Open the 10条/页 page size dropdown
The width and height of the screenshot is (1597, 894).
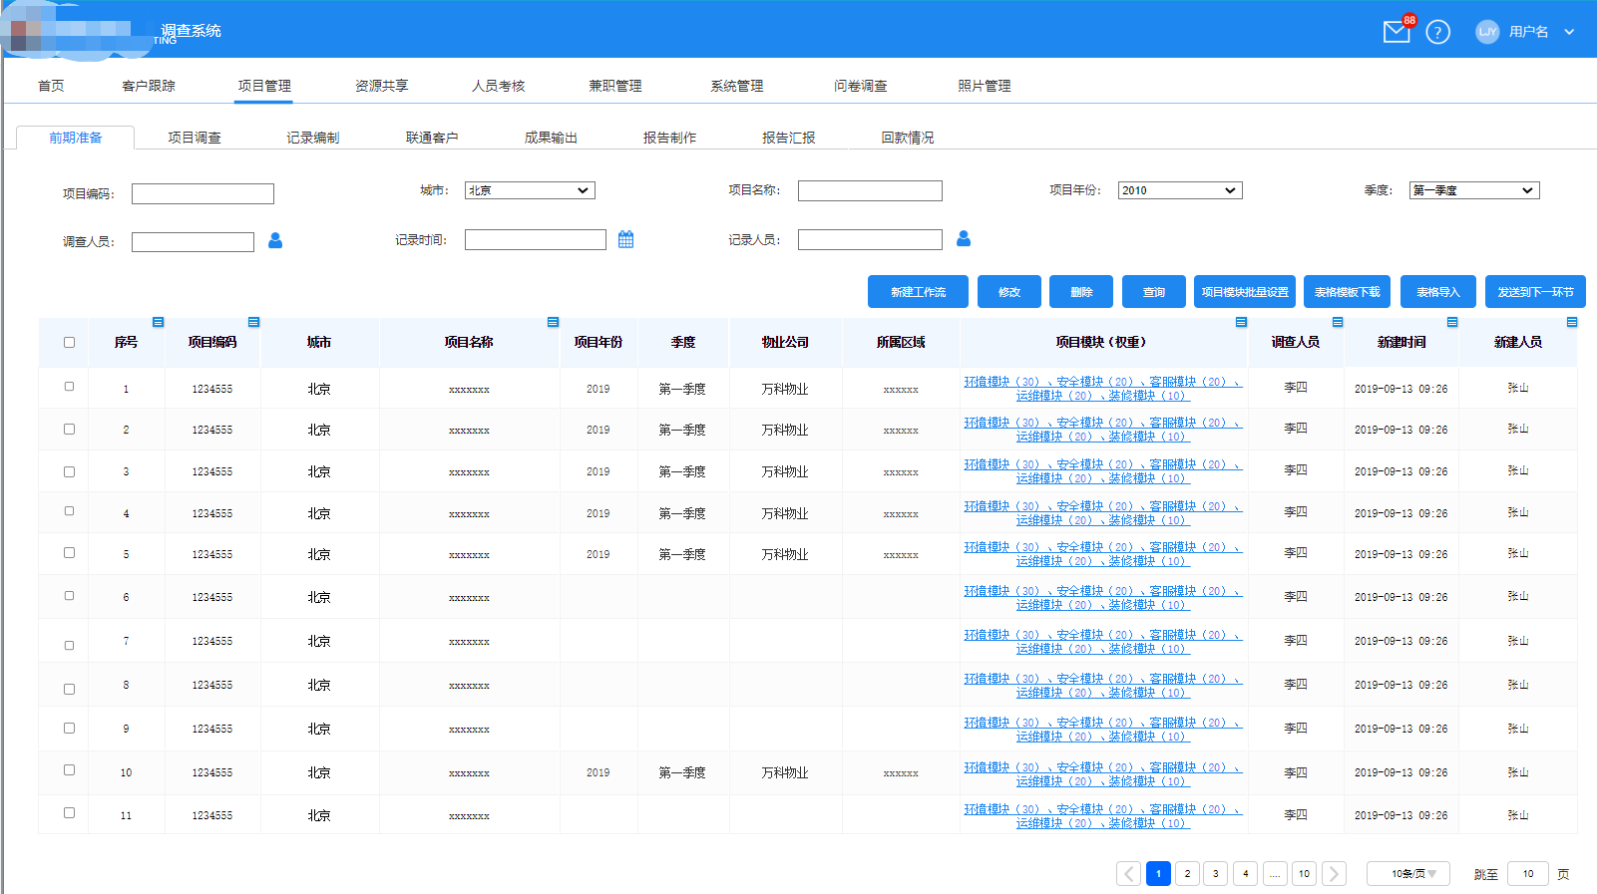click(1408, 874)
